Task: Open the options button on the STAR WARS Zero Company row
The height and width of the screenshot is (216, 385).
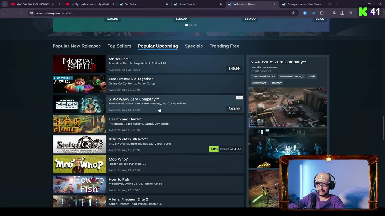Action: (x=239, y=98)
